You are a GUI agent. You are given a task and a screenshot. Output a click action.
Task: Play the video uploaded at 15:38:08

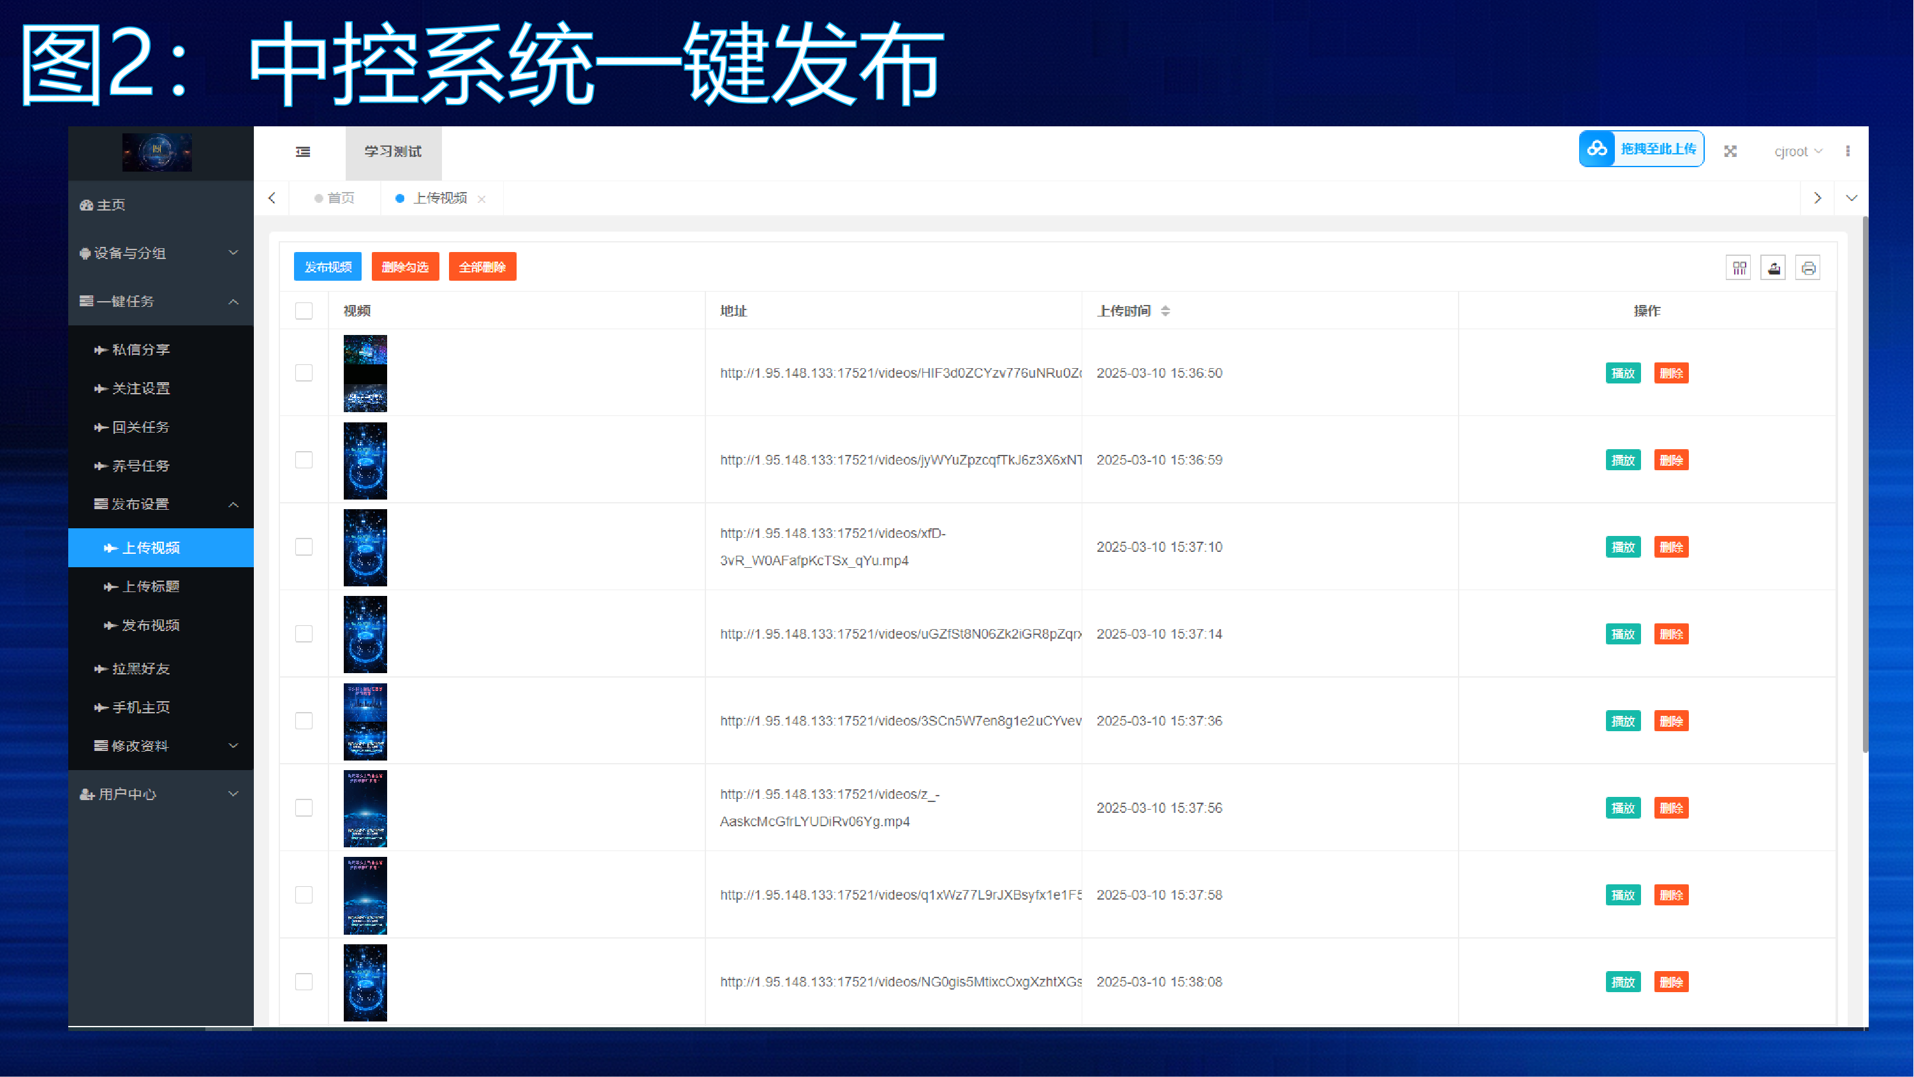[1623, 982]
